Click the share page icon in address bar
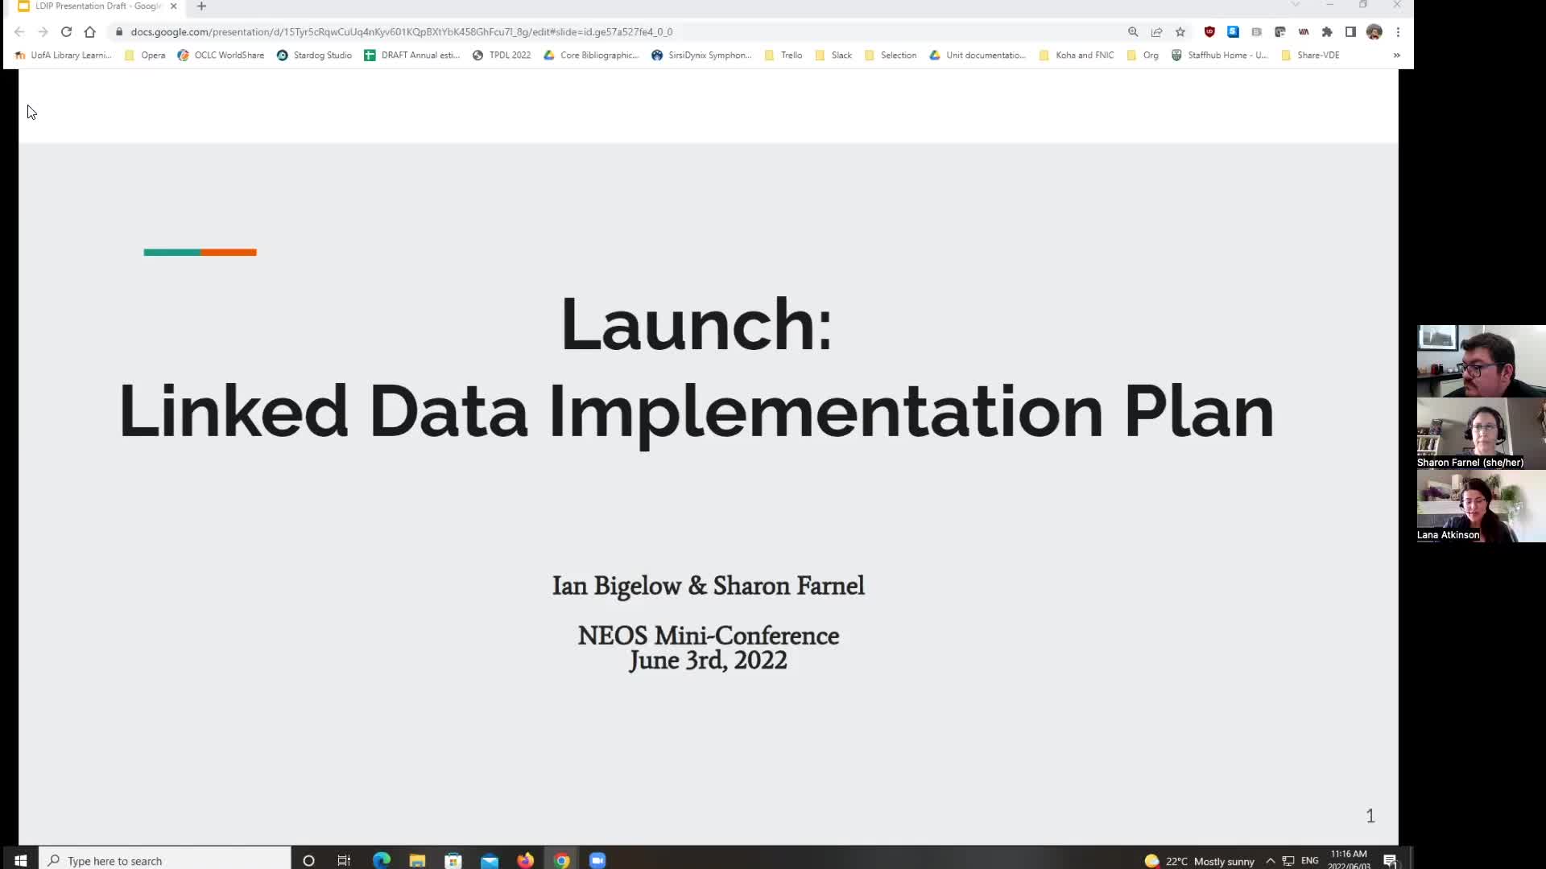Screen dimensions: 1546x869 tap(1156, 32)
